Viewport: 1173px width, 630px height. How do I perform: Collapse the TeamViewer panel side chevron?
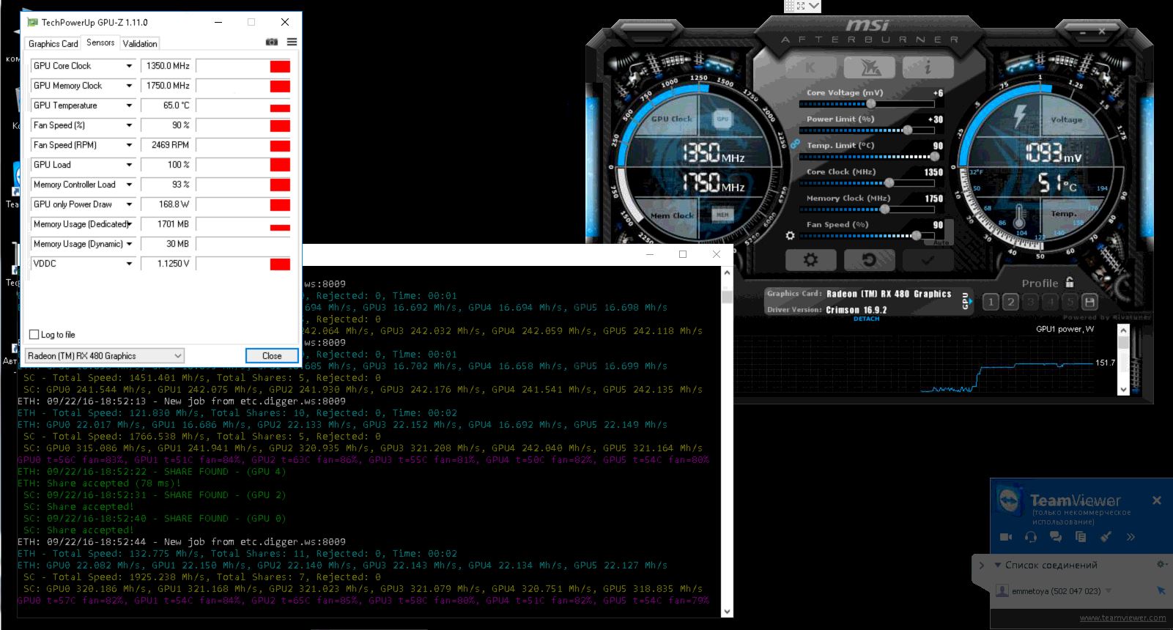click(x=981, y=565)
